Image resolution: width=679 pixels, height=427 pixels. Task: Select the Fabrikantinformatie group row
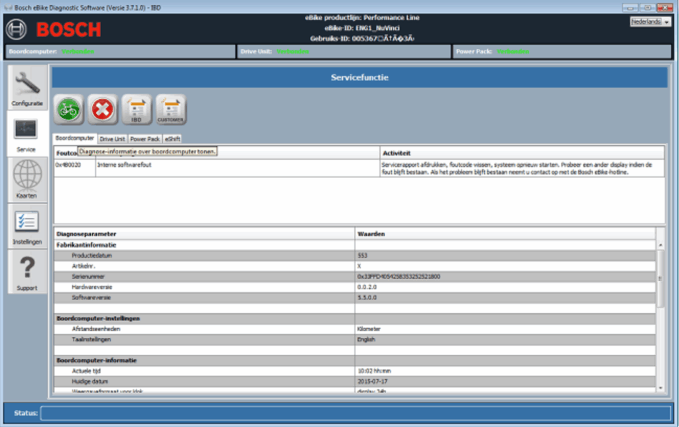(355, 245)
